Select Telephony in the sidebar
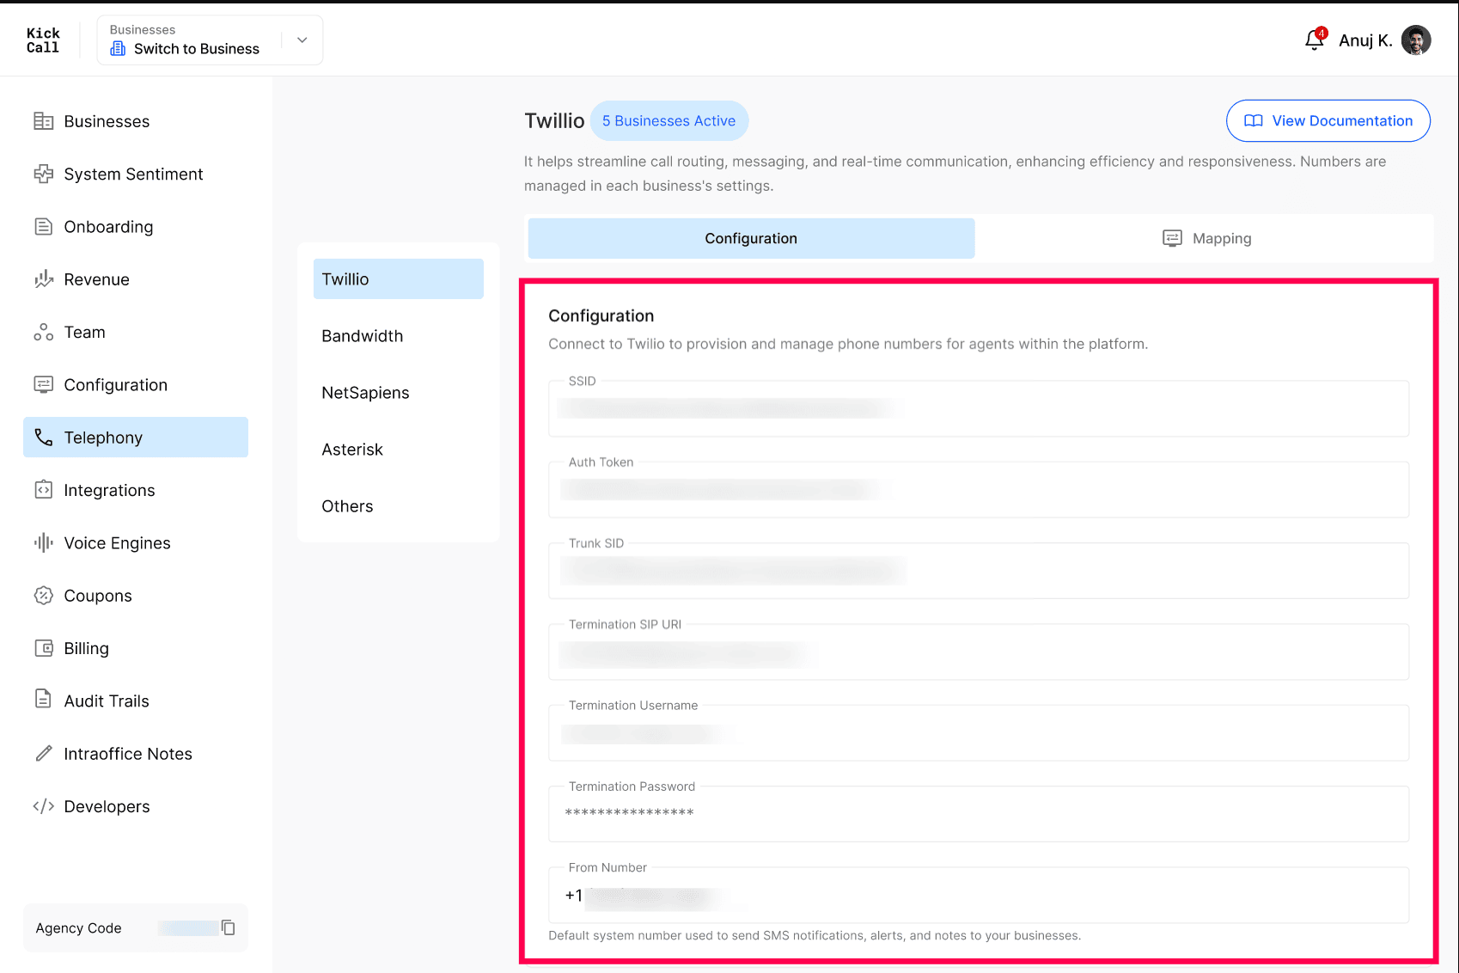This screenshot has width=1459, height=973. tap(136, 438)
